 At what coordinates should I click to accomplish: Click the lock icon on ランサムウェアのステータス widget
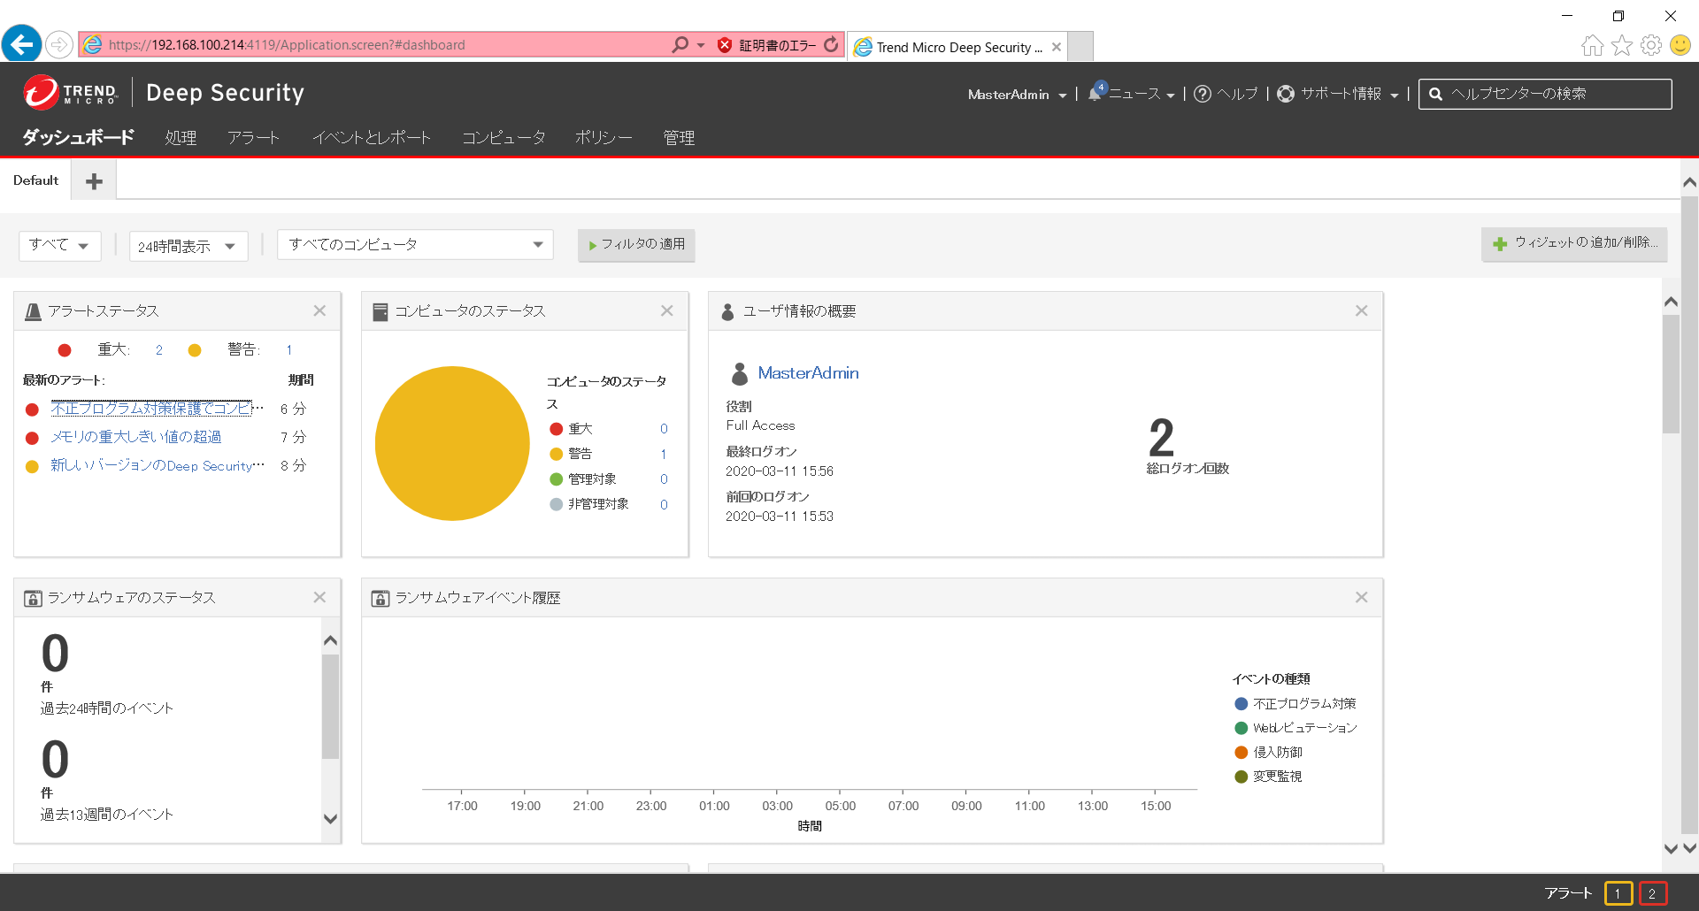pos(33,597)
